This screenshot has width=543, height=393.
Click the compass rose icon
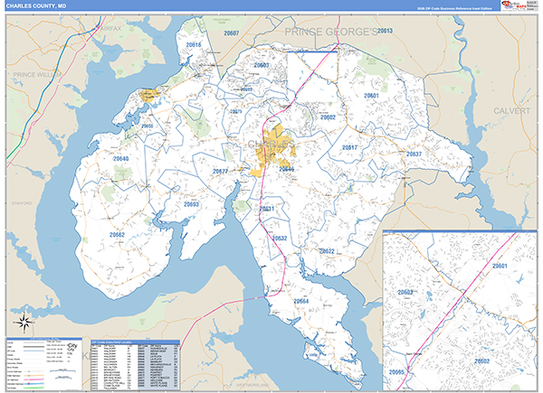coord(25,321)
